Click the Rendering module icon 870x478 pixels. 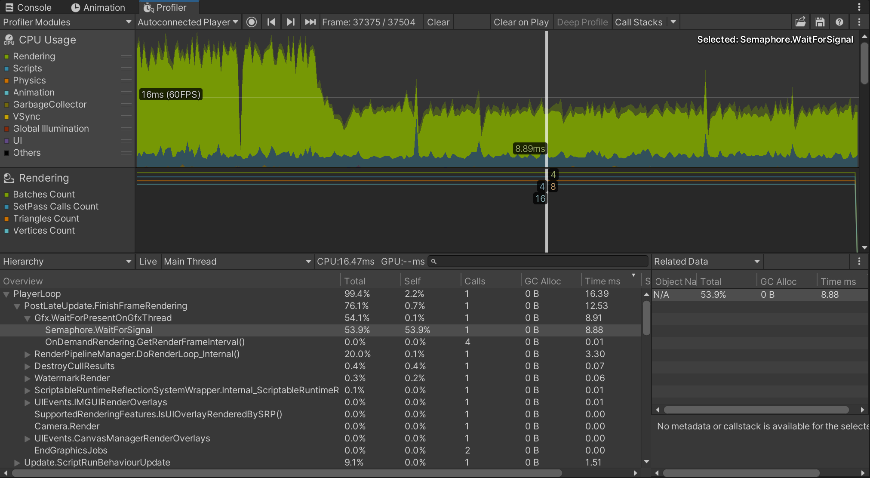[9, 178]
